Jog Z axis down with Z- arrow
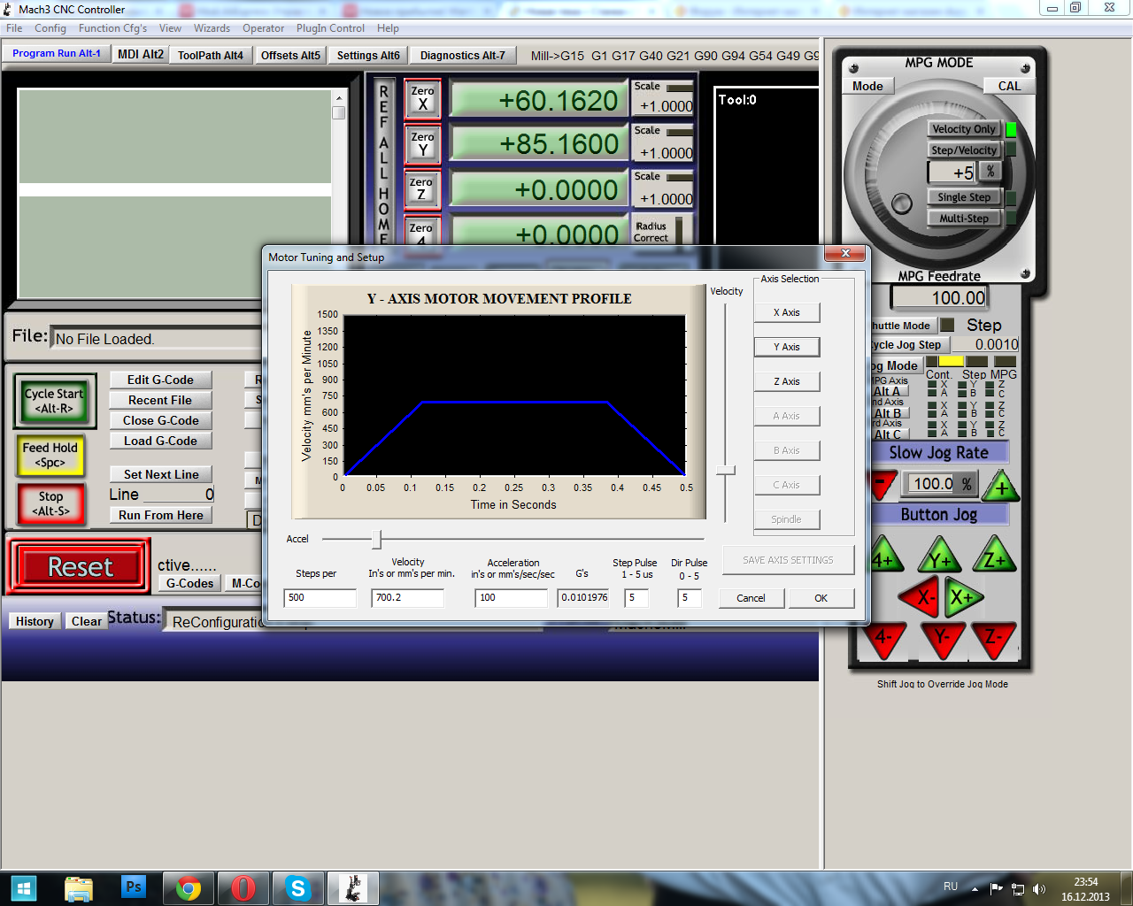 [995, 638]
